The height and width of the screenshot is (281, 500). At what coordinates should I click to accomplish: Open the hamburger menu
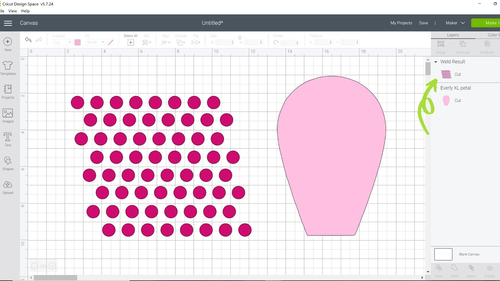[x=8, y=23]
